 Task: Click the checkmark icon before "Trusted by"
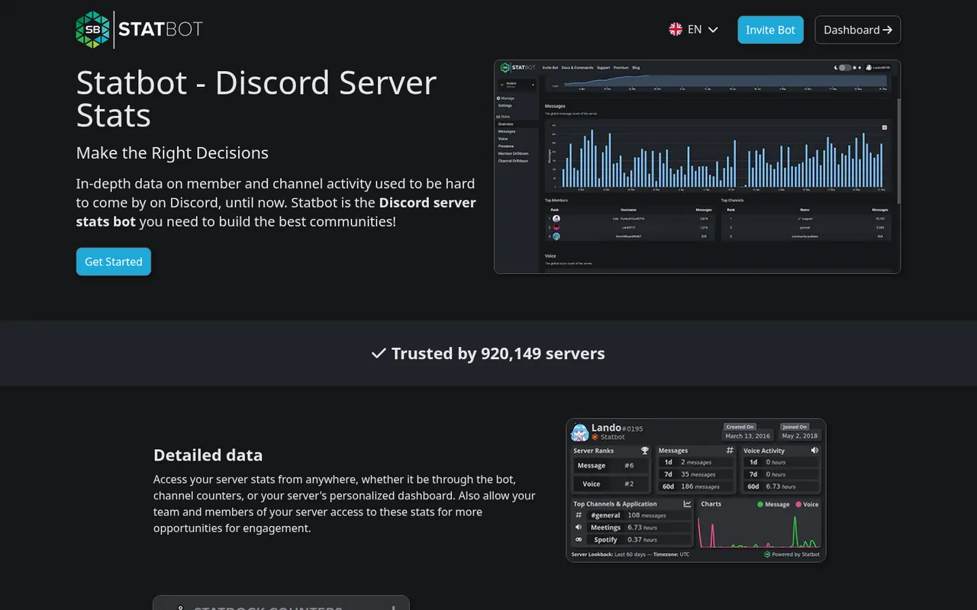tap(379, 353)
